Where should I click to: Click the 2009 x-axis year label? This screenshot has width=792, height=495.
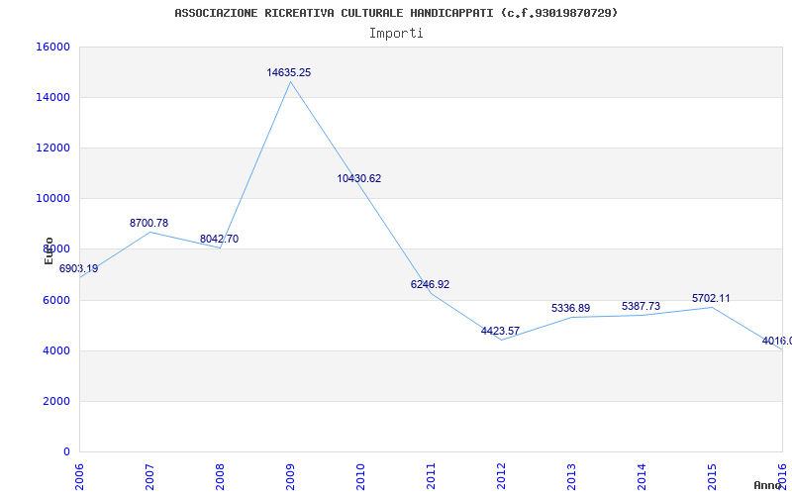290,477
